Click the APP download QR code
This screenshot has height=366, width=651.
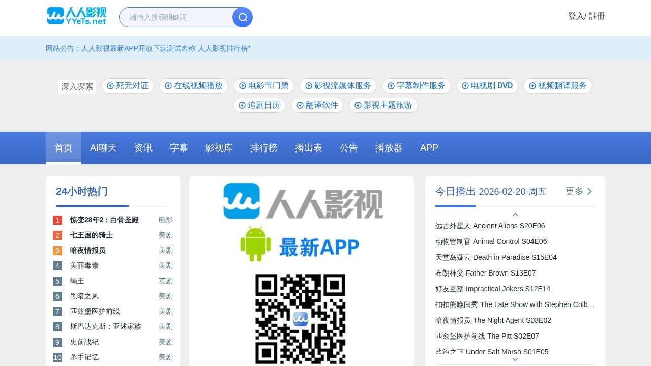(300, 319)
